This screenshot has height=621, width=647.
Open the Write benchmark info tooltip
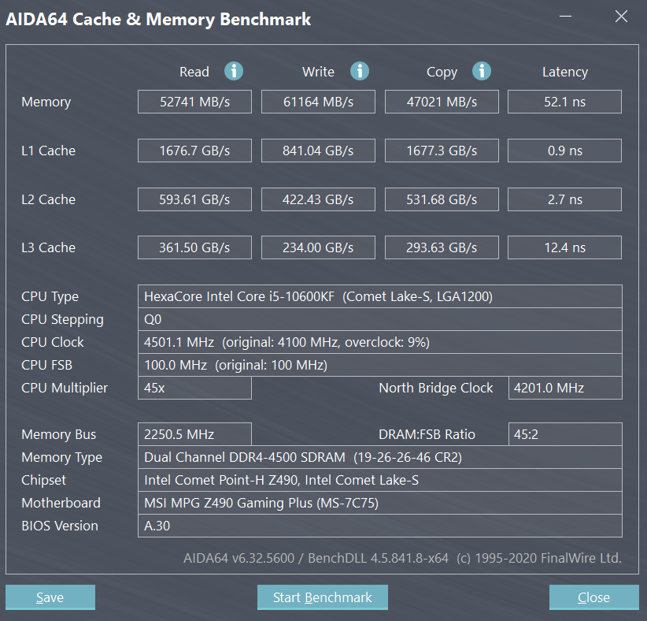point(360,71)
